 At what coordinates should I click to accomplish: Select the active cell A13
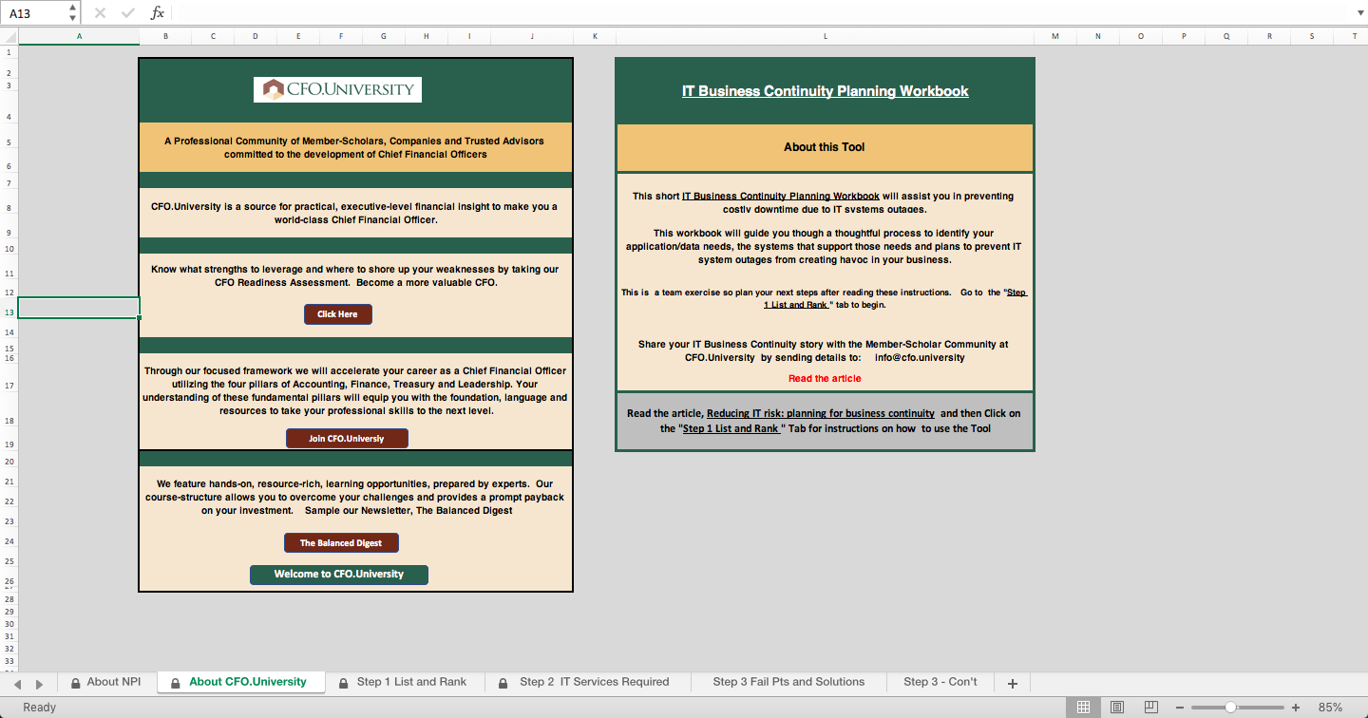[x=79, y=308]
